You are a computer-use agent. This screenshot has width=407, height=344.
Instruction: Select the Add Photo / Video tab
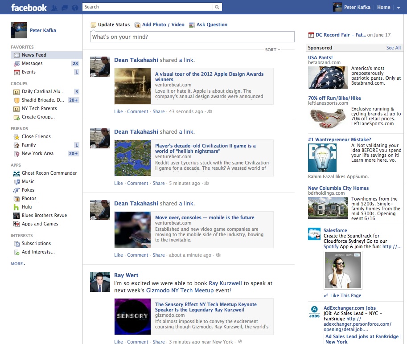[x=160, y=25]
